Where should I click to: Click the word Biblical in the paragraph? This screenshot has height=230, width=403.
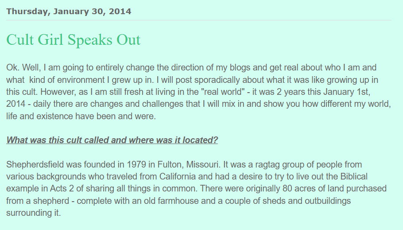354,176
